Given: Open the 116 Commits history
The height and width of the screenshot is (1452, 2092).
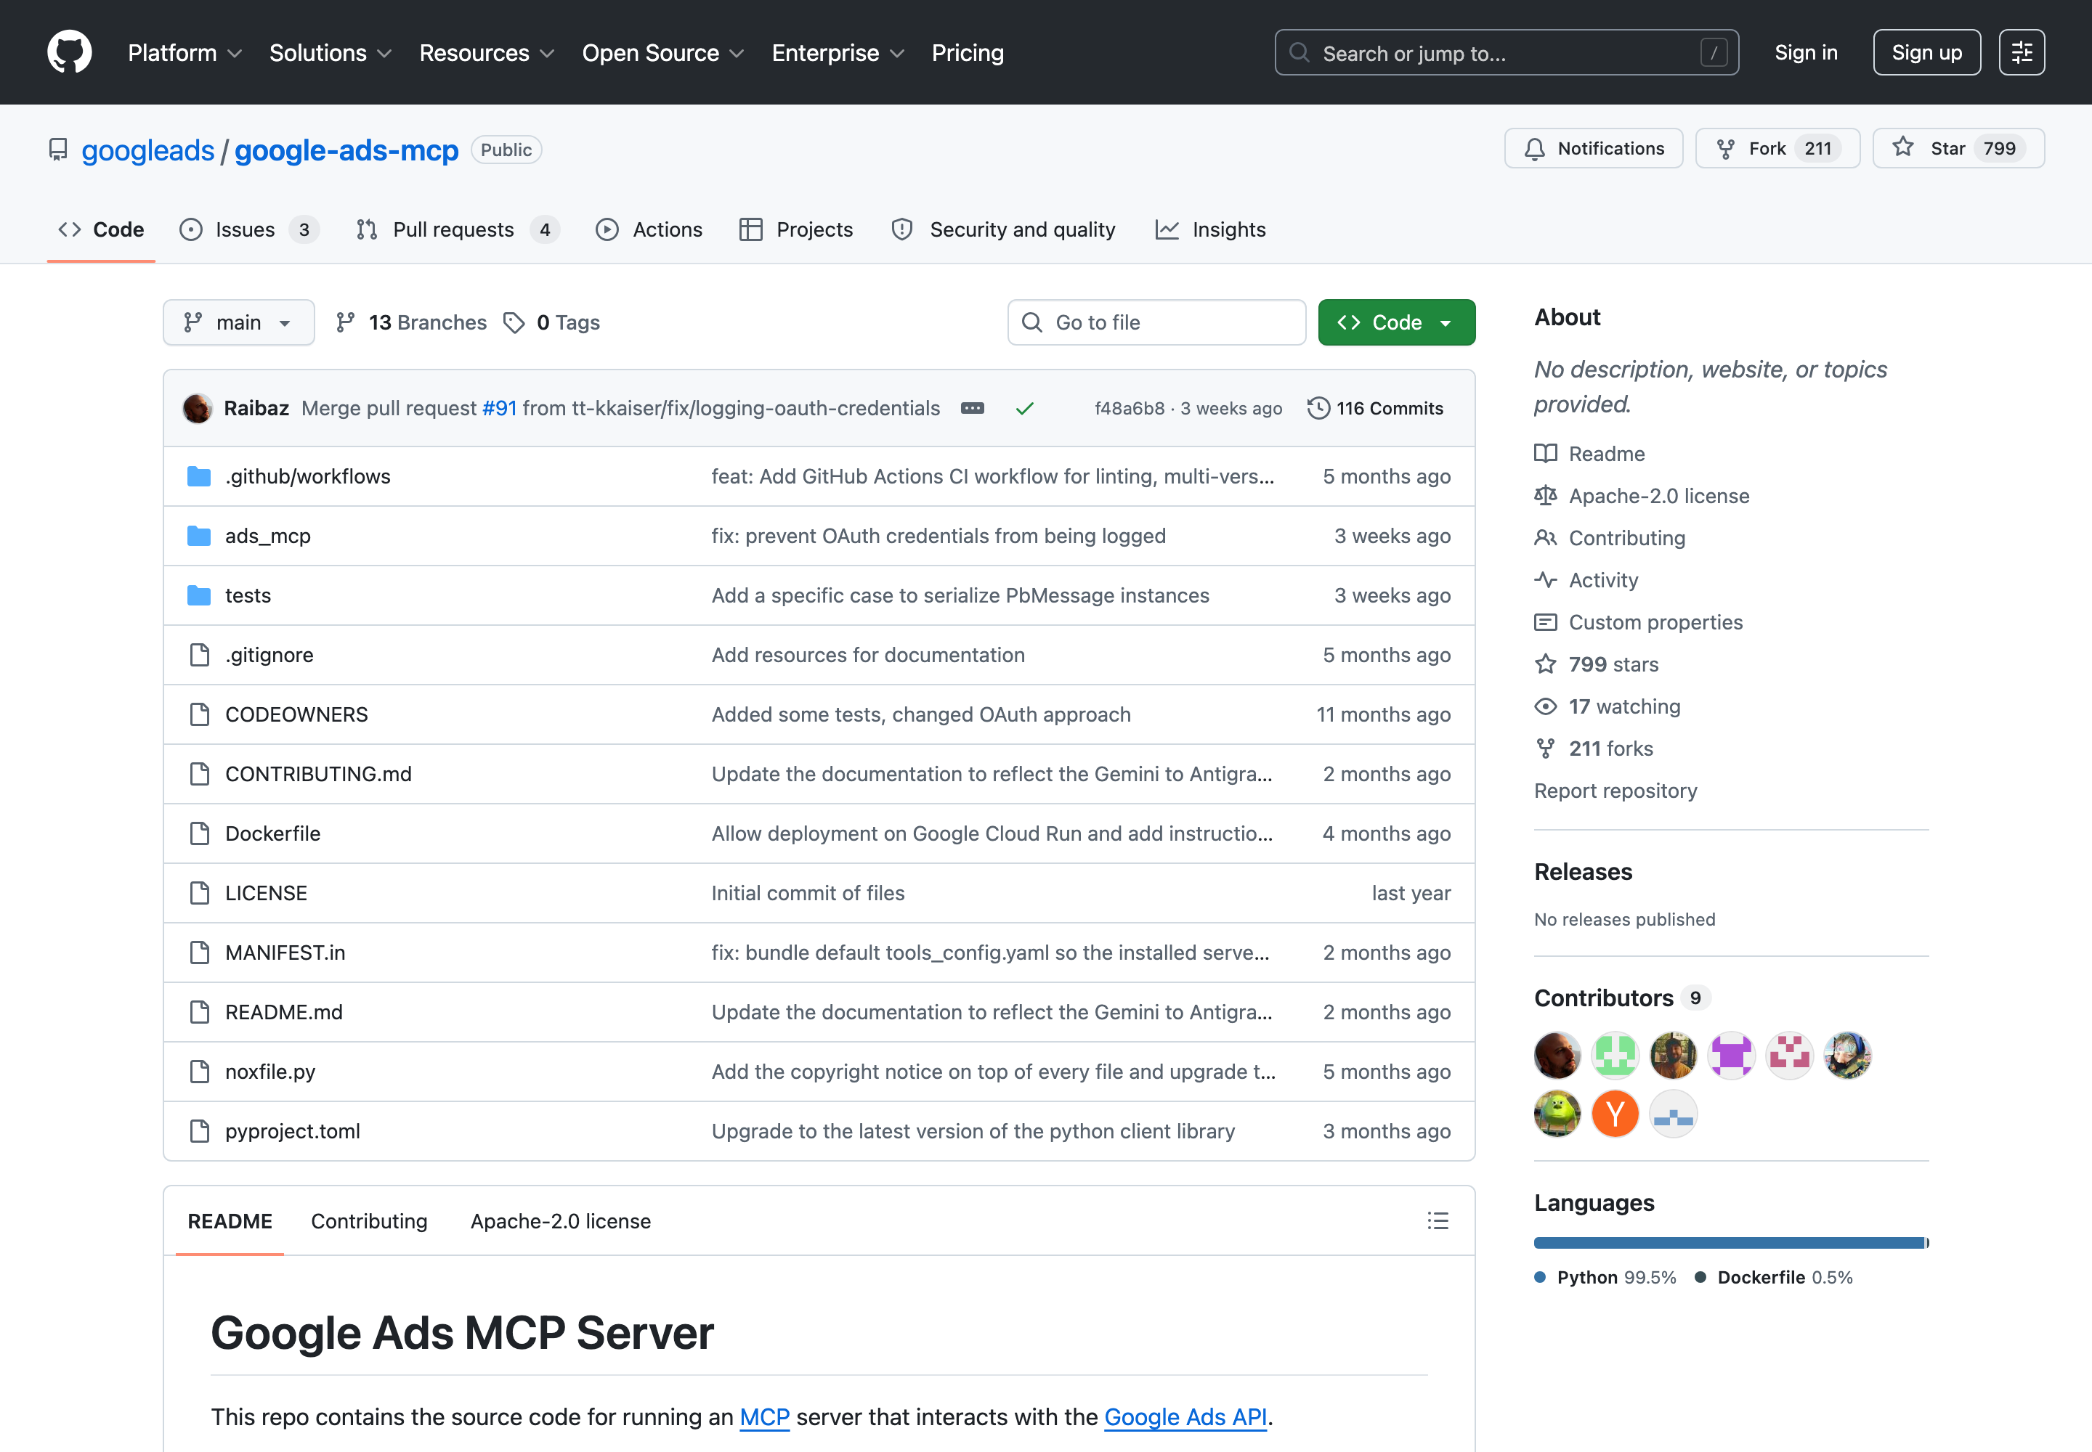Looking at the screenshot, I should [1376, 409].
